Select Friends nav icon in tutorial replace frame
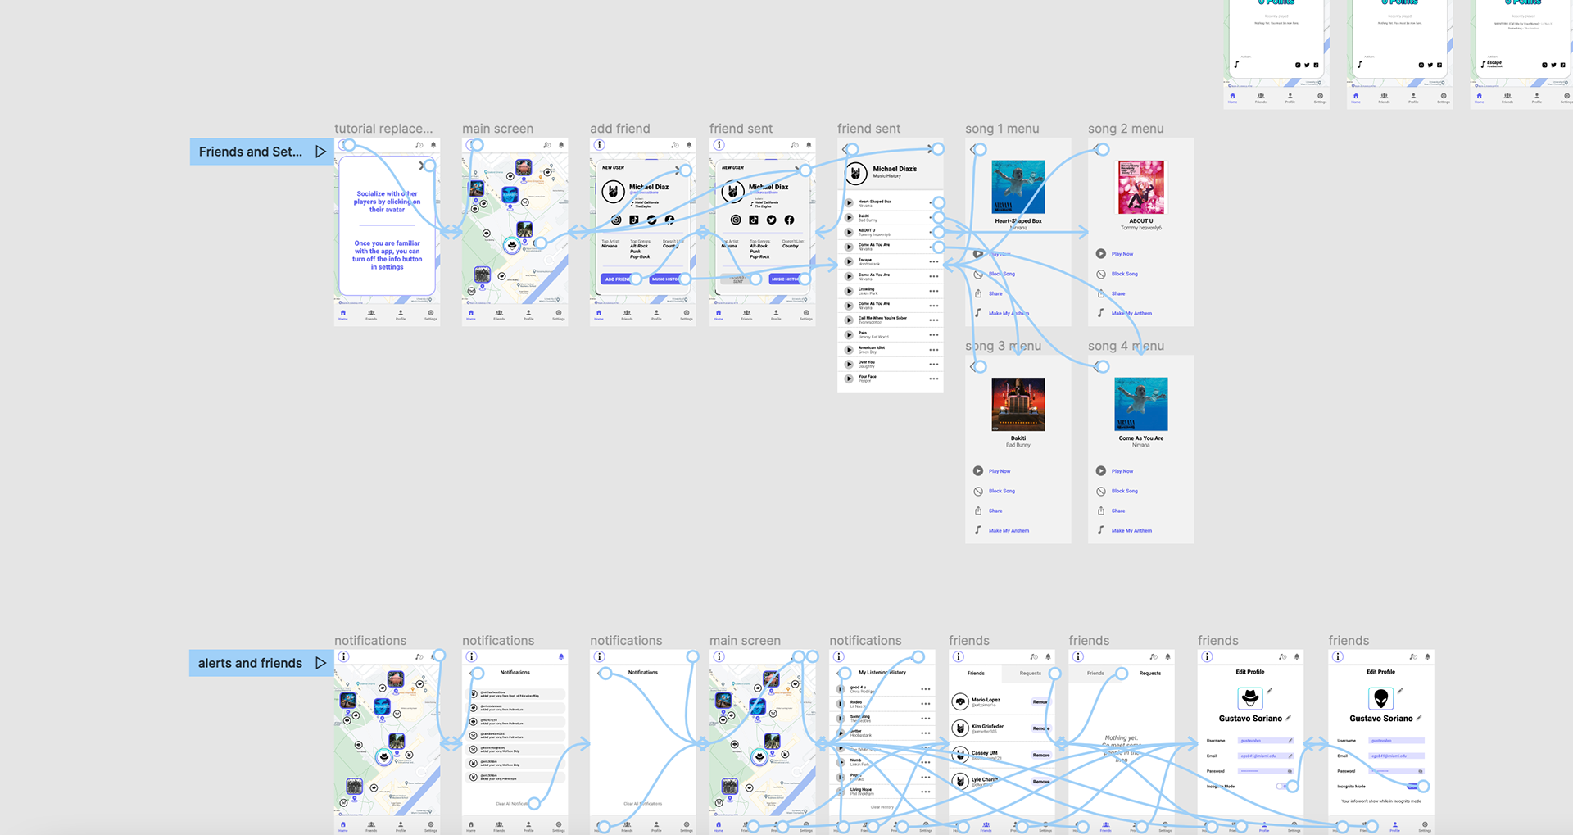1573x835 pixels. (x=371, y=315)
